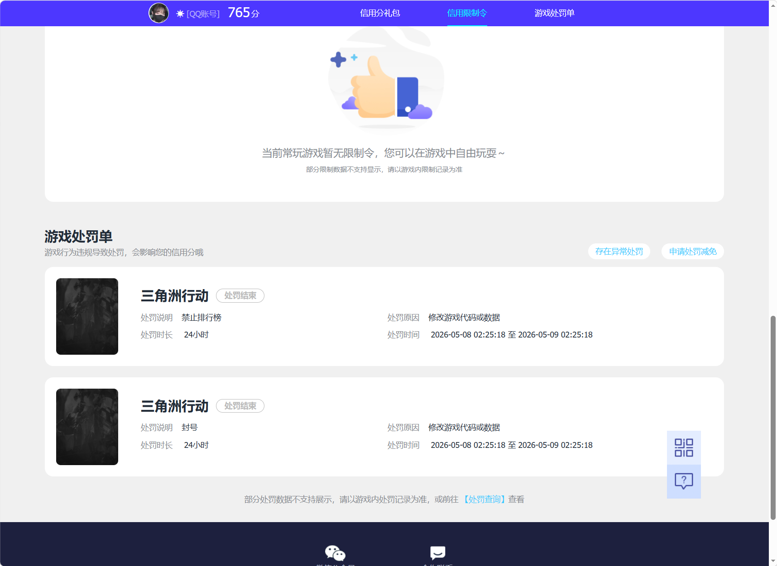Click 部分限制数据不支持显示 note

coord(384,170)
